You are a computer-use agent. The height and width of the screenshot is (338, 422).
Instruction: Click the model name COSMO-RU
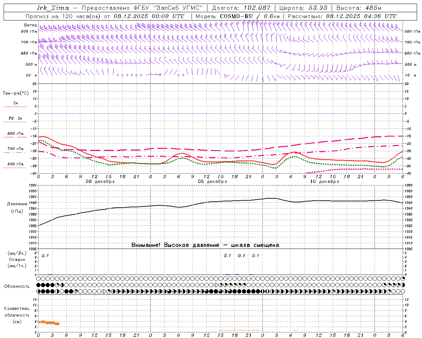(x=236, y=16)
